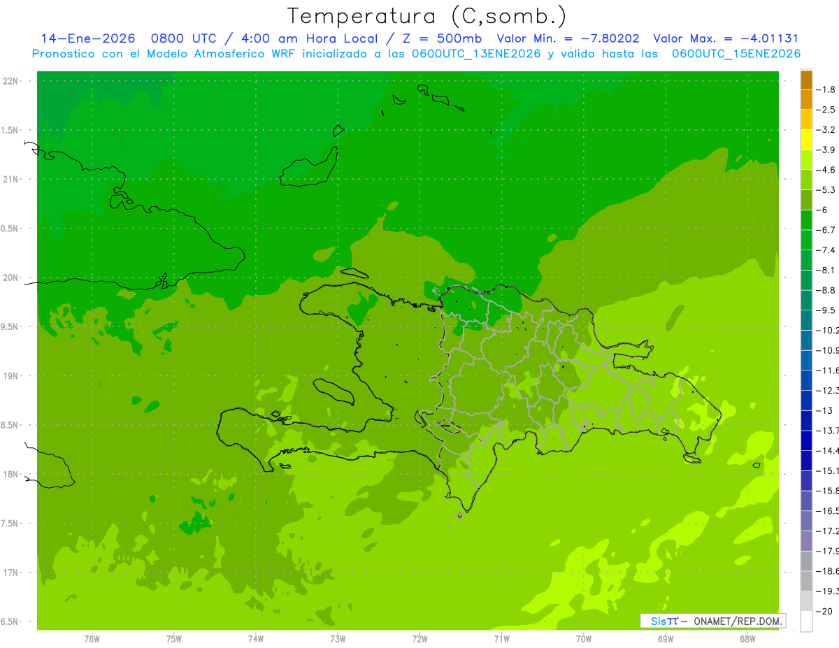Click the 73W longitude axis label
This screenshot has width=839, height=648.
tap(338, 638)
